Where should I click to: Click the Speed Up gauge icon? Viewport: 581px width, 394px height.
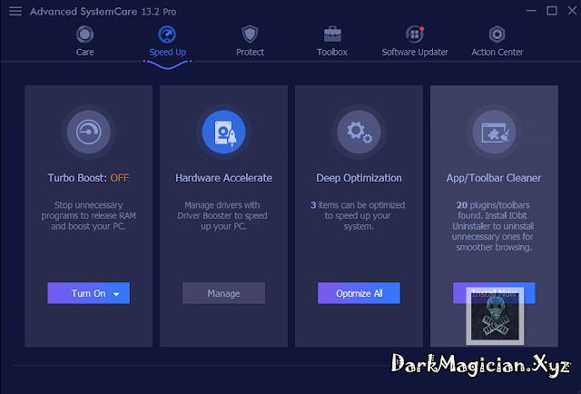coord(167,34)
